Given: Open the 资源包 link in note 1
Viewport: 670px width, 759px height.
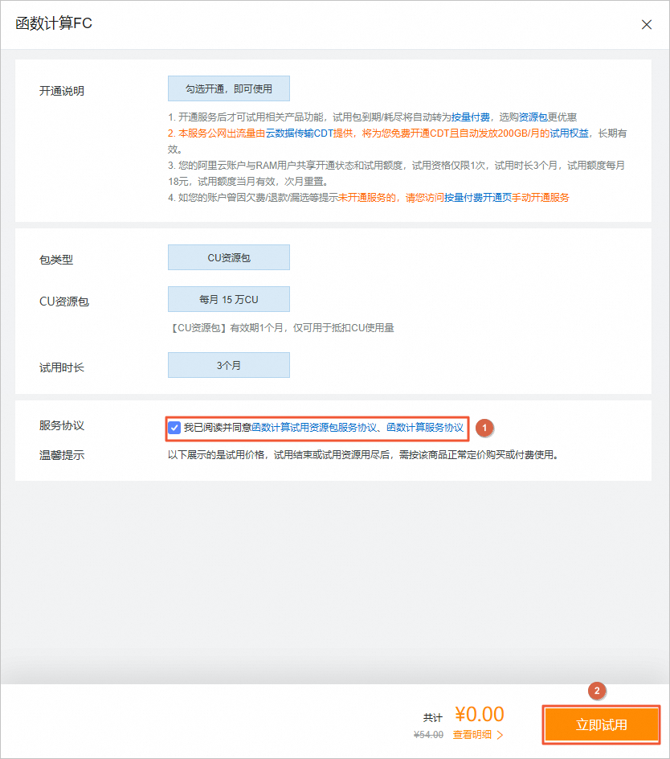Looking at the screenshot, I should tap(533, 117).
